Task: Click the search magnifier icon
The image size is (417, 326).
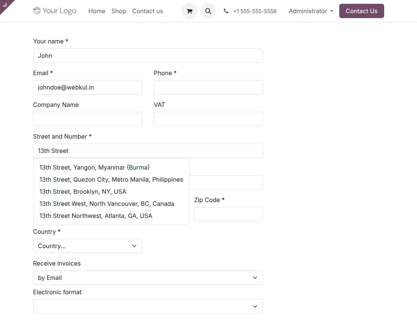Action: coord(208,11)
